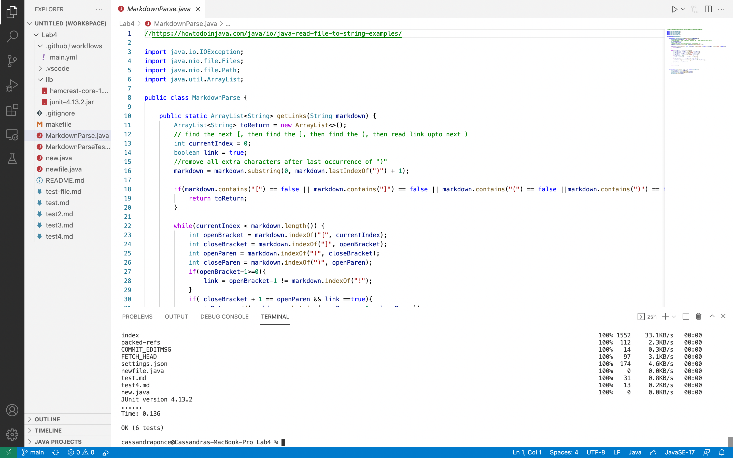Select the TERMINAL panel tab
This screenshot has width=733, height=458.
pos(275,317)
